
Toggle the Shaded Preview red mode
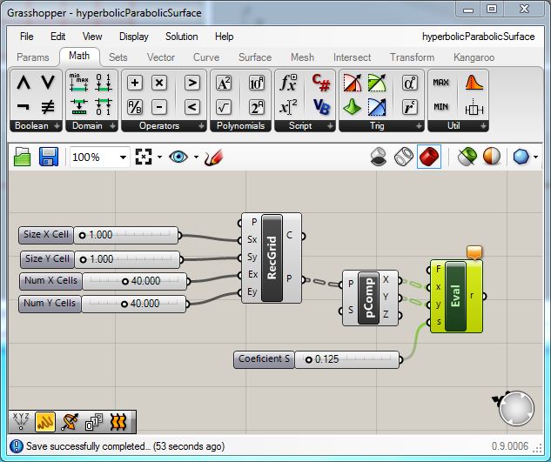click(429, 157)
